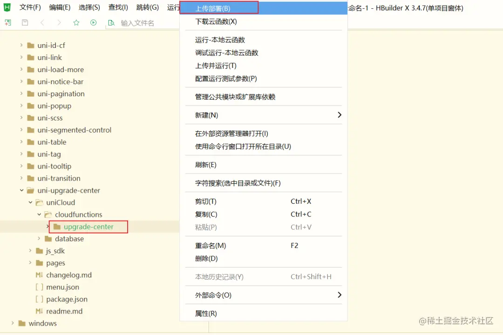This screenshot has height=335, width=503.
Task: Click the run play icon
Action: point(93,22)
